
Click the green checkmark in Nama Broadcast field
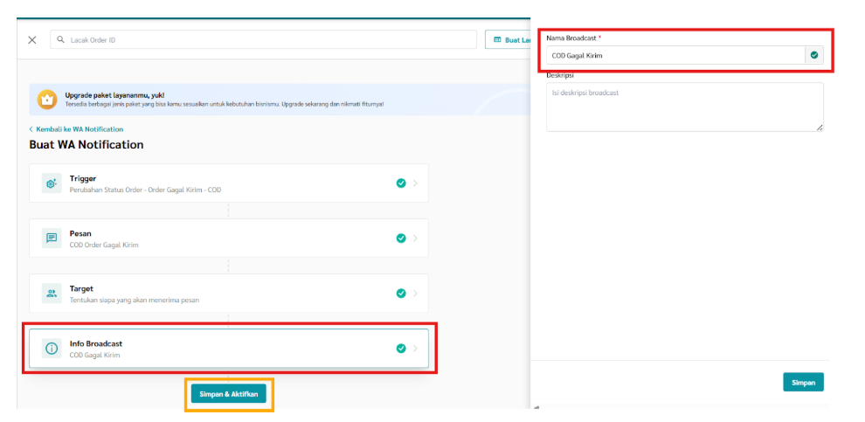tap(814, 55)
